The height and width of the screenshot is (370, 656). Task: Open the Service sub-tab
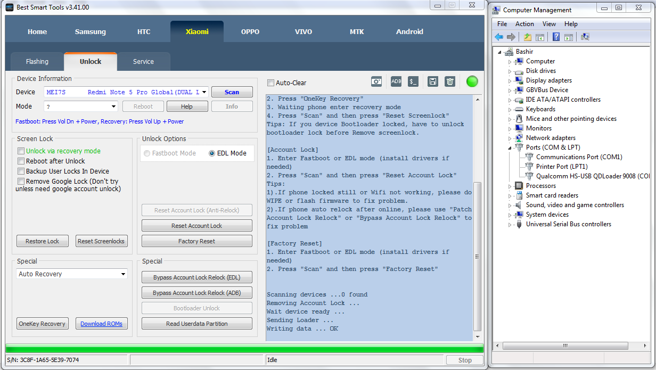[x=143, y=62]
